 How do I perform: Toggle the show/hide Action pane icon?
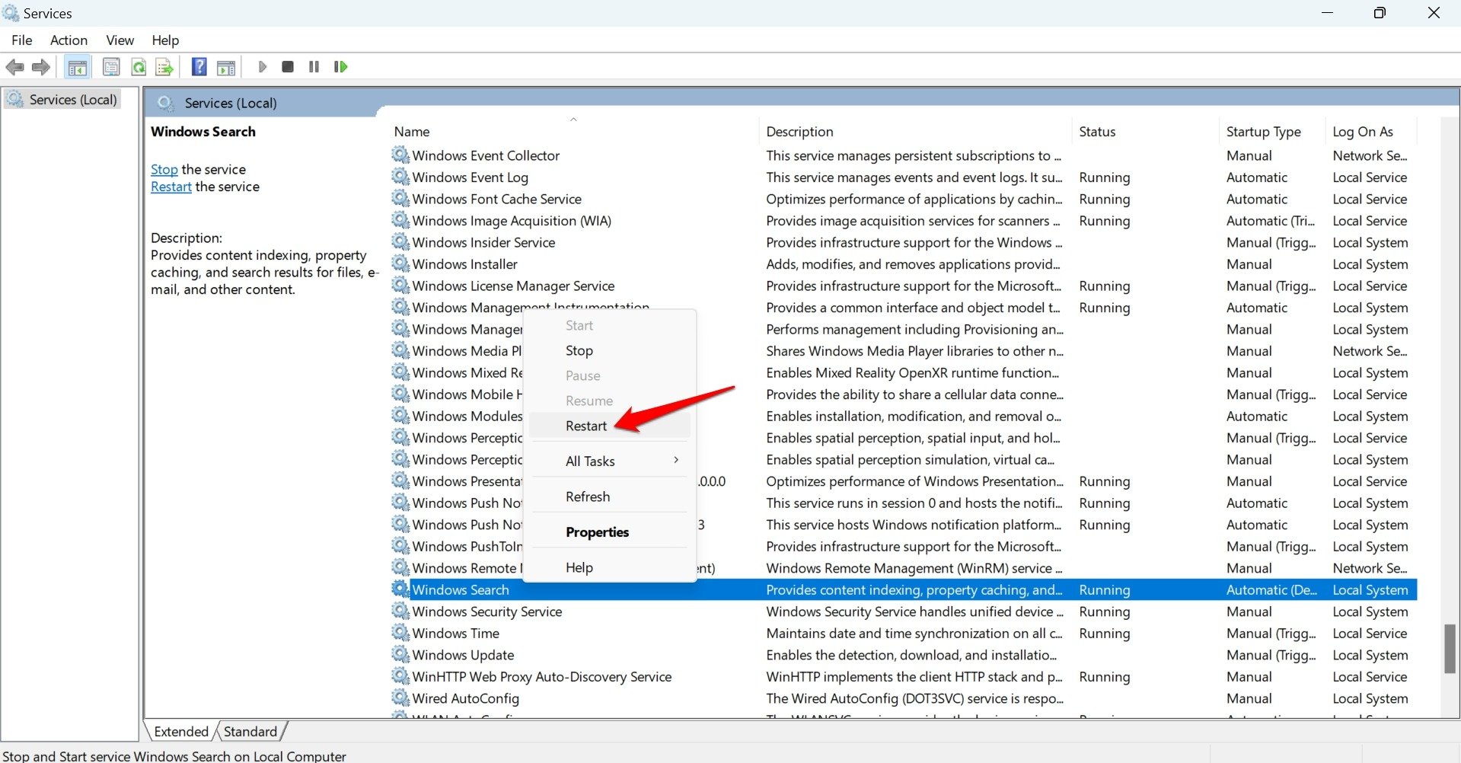point(226,67)
